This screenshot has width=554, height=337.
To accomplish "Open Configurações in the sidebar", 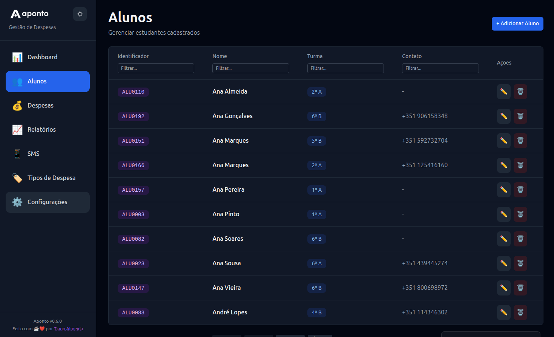I will tap(48, 202).
